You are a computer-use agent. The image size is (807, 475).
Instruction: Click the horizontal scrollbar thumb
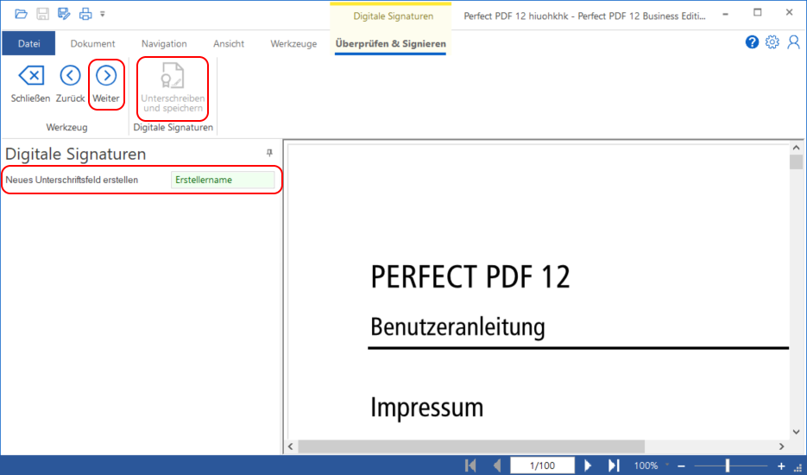point(471,446)
